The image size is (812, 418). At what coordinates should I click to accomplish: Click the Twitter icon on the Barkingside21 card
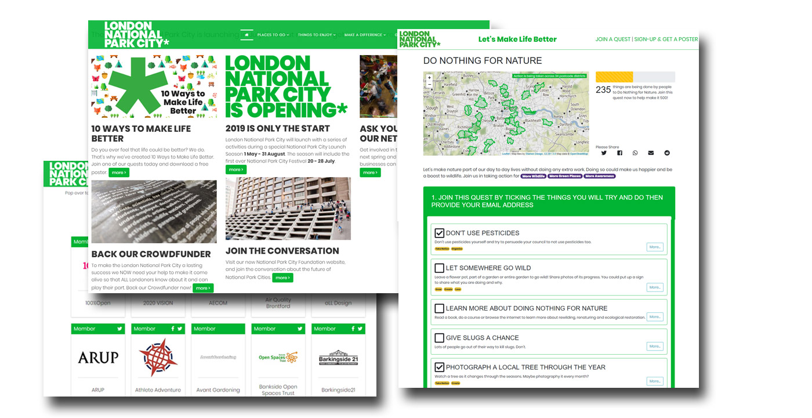(360, 329)
